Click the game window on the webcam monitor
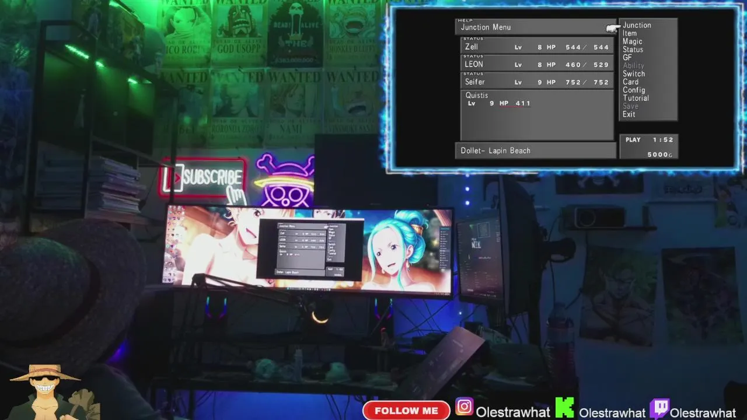The image size is (747, 420). pyautogui.click(x=311, y=249)
